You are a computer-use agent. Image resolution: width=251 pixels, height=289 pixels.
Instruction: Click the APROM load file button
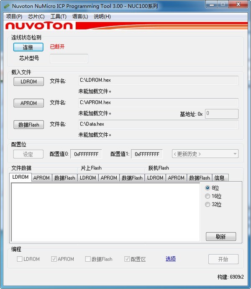pos(29,103)
